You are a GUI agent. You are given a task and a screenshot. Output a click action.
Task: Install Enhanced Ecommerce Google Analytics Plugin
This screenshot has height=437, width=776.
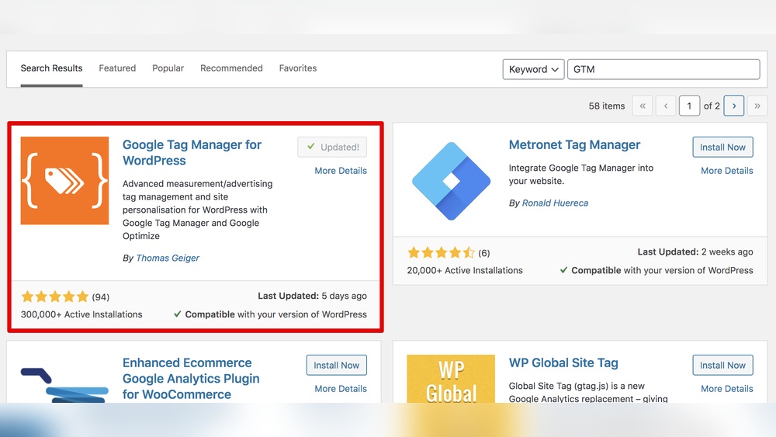tap(337, 366)
